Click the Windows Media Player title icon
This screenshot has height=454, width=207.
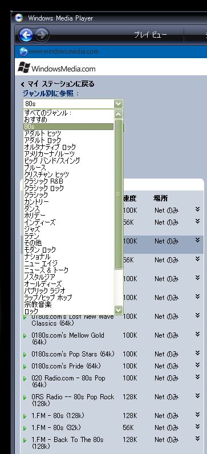coord(19,18)
